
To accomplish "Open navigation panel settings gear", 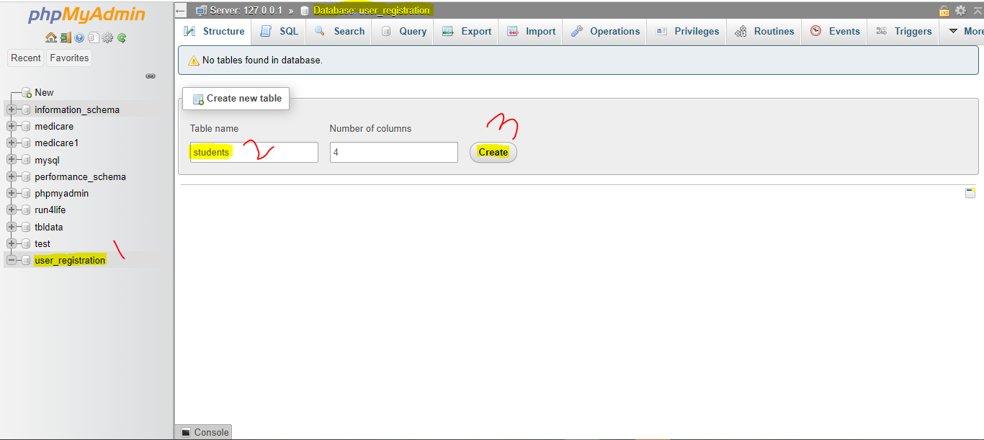I will point(107,37).
